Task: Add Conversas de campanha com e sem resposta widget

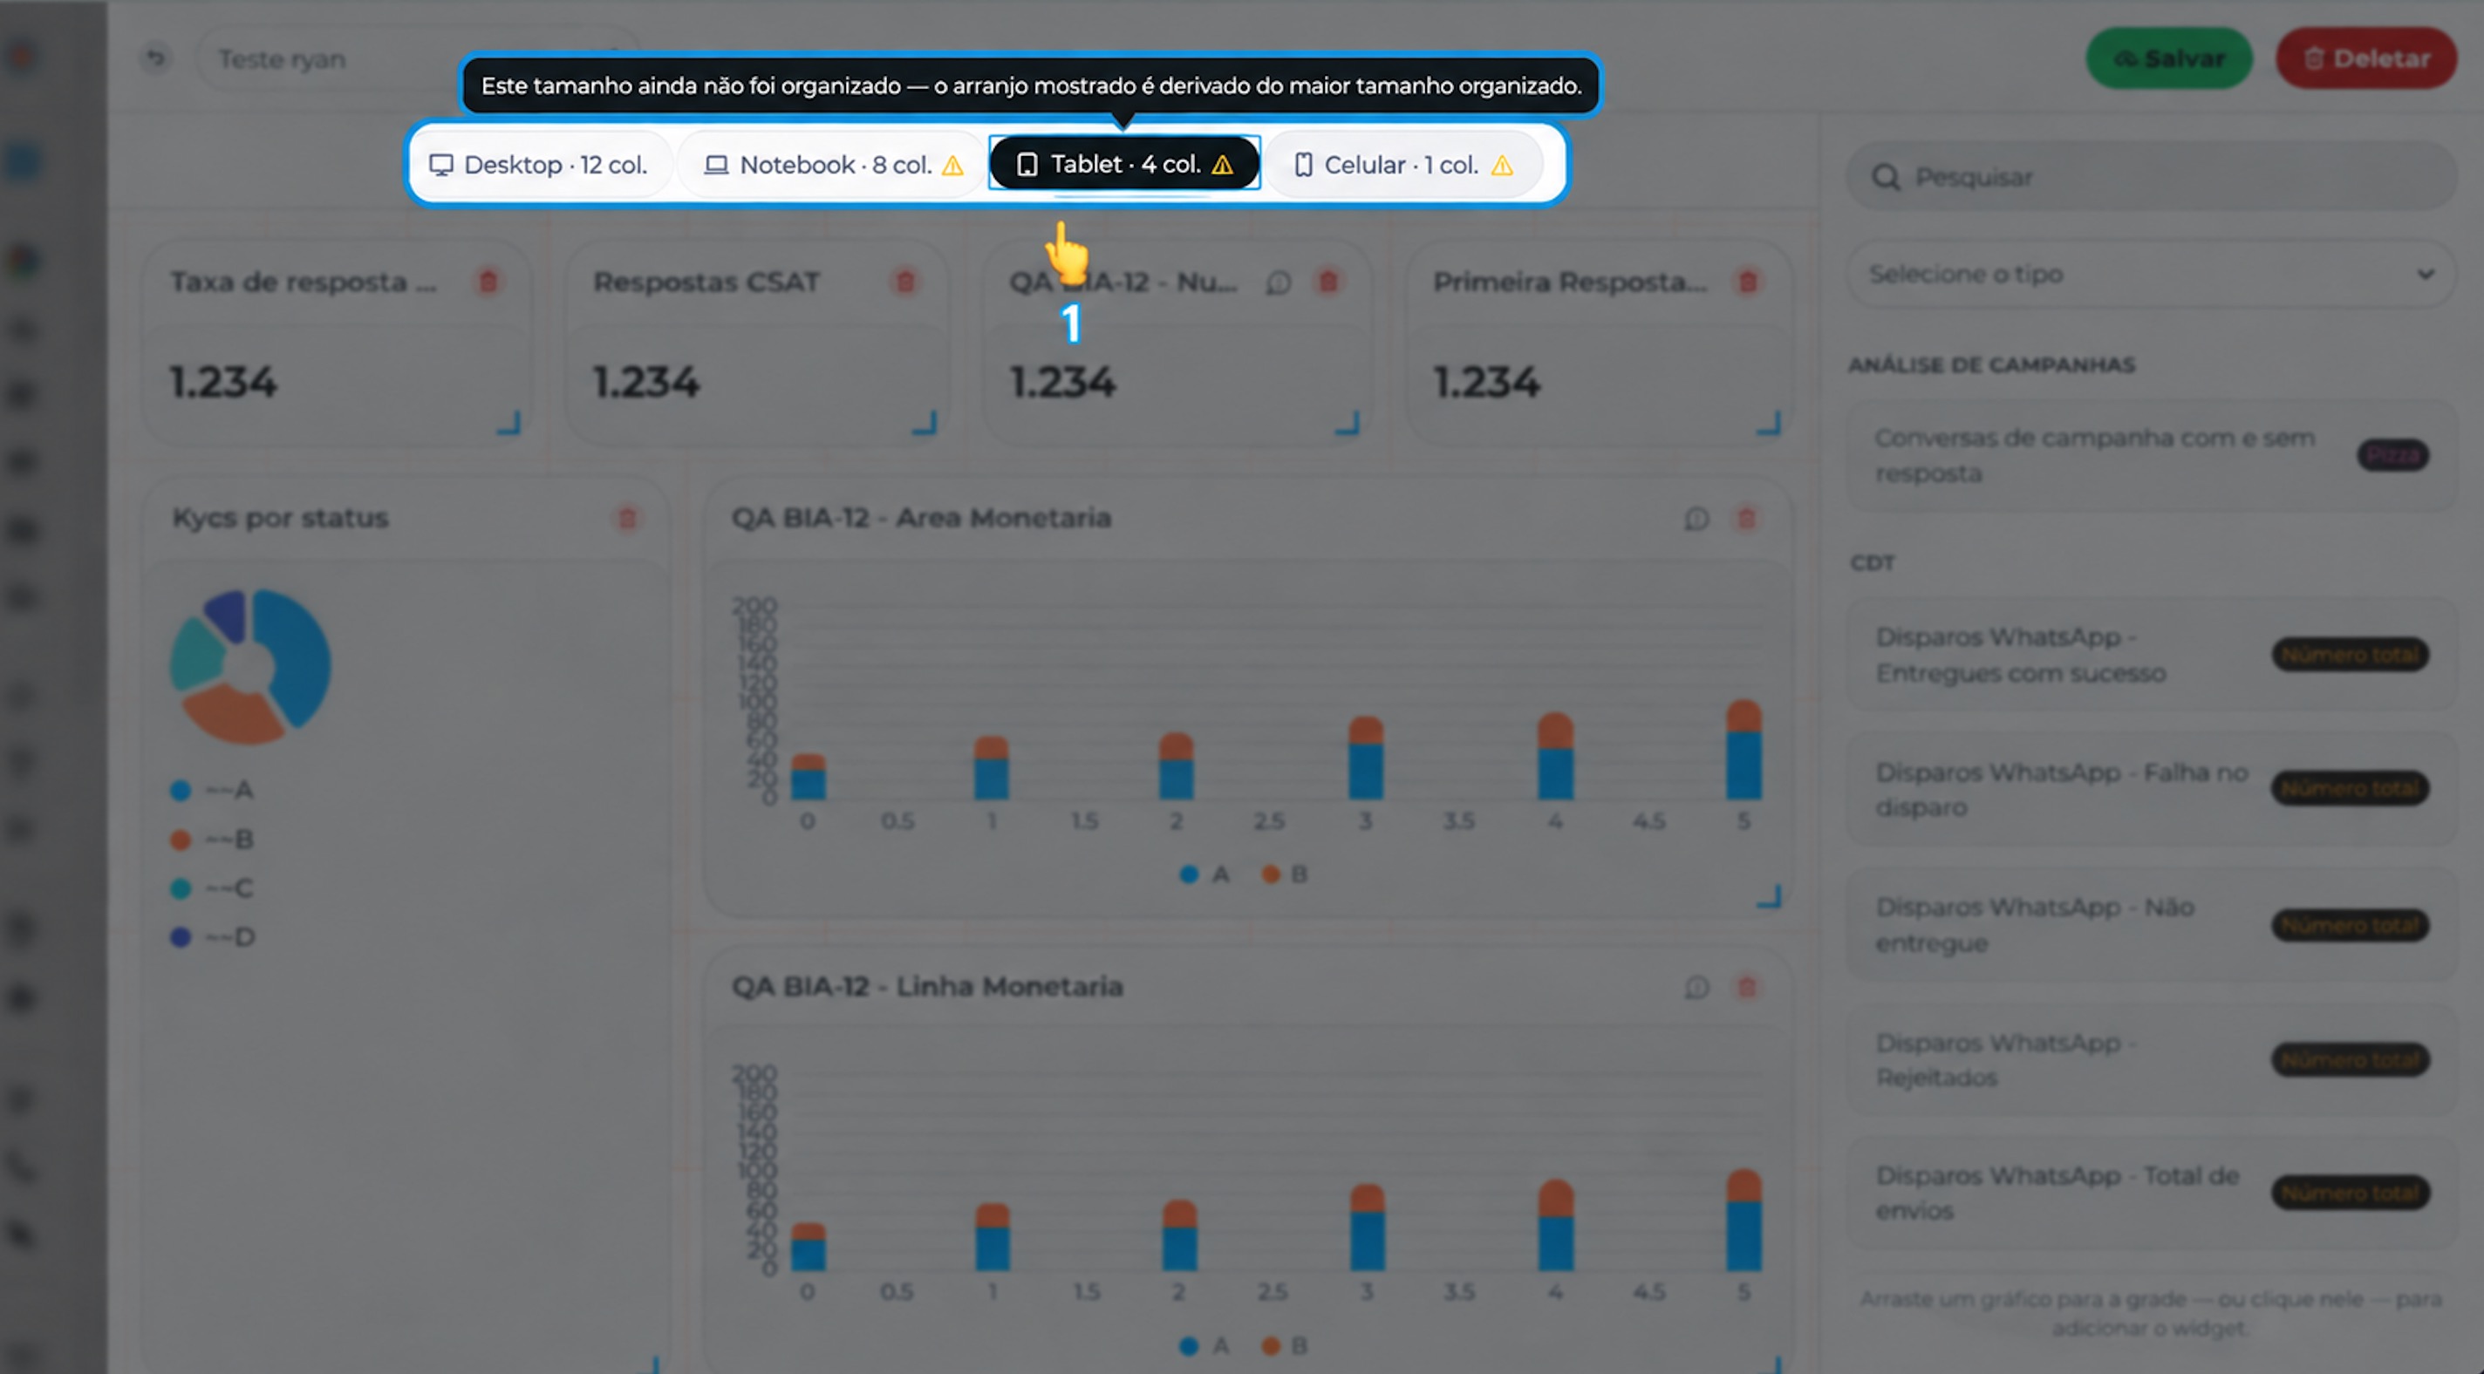Action: coord(2150,455)
